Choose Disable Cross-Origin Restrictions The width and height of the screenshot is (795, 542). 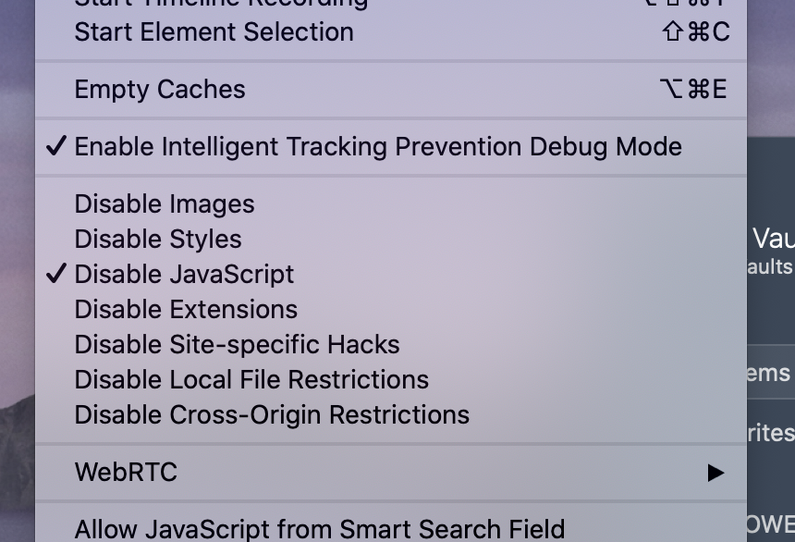[391, 414]
